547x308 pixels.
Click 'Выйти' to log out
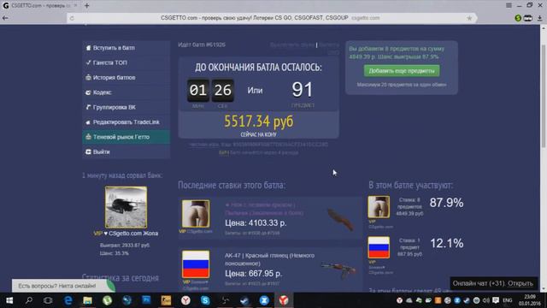[126, 152]
